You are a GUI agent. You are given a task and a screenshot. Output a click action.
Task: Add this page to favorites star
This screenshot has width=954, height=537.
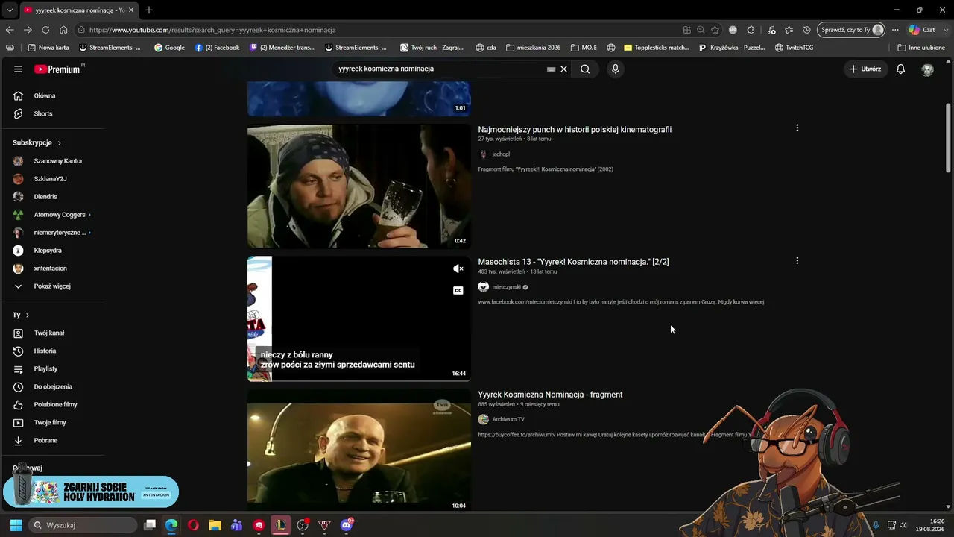coord(715,30)
